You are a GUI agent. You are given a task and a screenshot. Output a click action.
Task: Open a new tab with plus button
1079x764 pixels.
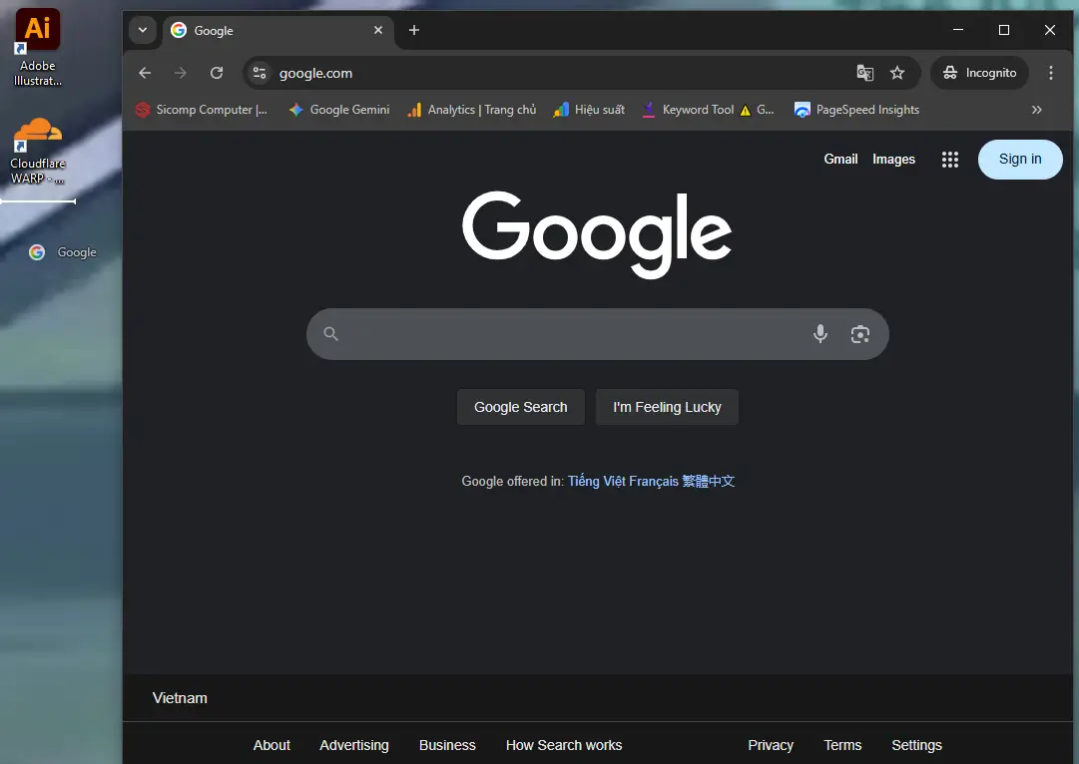tap(414, 30)
